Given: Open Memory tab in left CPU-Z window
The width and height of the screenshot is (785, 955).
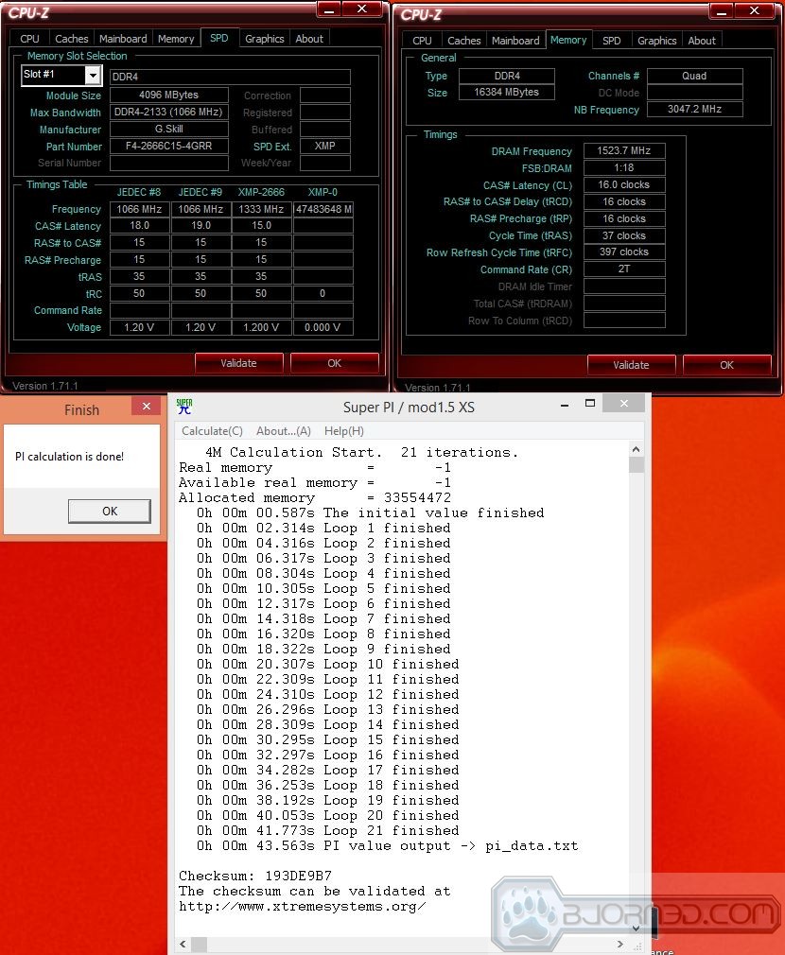Looking at the screenshot, I should (x=176, y=39).
